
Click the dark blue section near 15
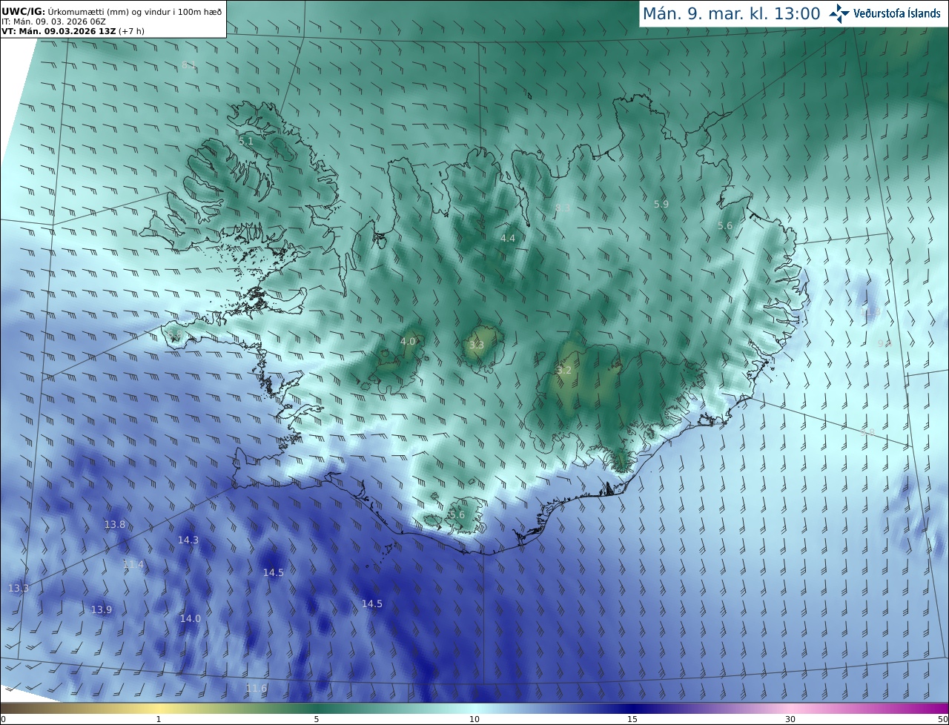(x=632, y=708)
